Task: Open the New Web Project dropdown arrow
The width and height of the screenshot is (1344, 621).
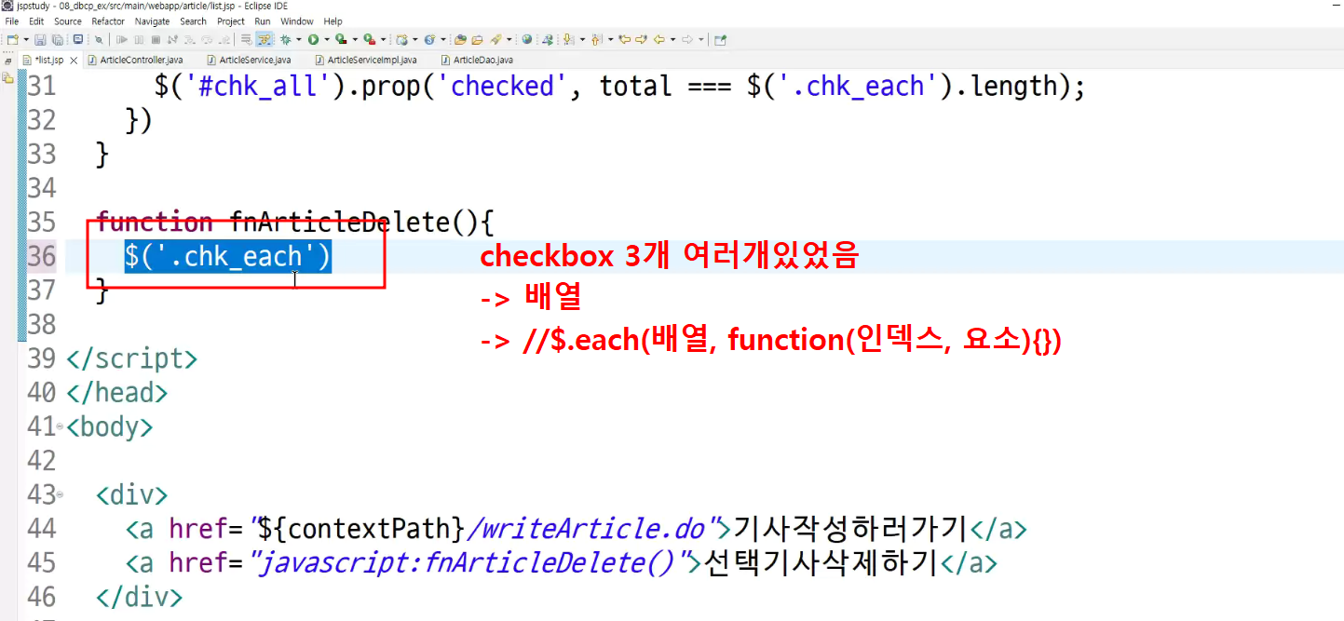Action: [415, 39]
